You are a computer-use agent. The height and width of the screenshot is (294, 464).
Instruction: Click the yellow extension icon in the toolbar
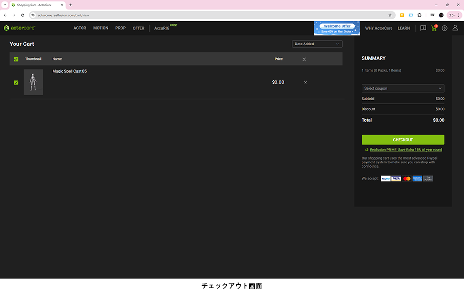click(402, 15)
